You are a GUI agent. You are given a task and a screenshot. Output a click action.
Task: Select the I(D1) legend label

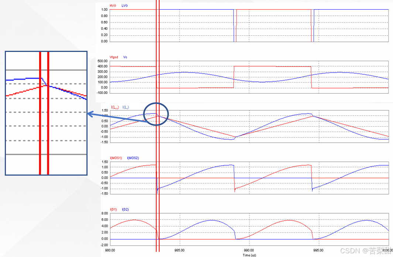click(113, 210)
